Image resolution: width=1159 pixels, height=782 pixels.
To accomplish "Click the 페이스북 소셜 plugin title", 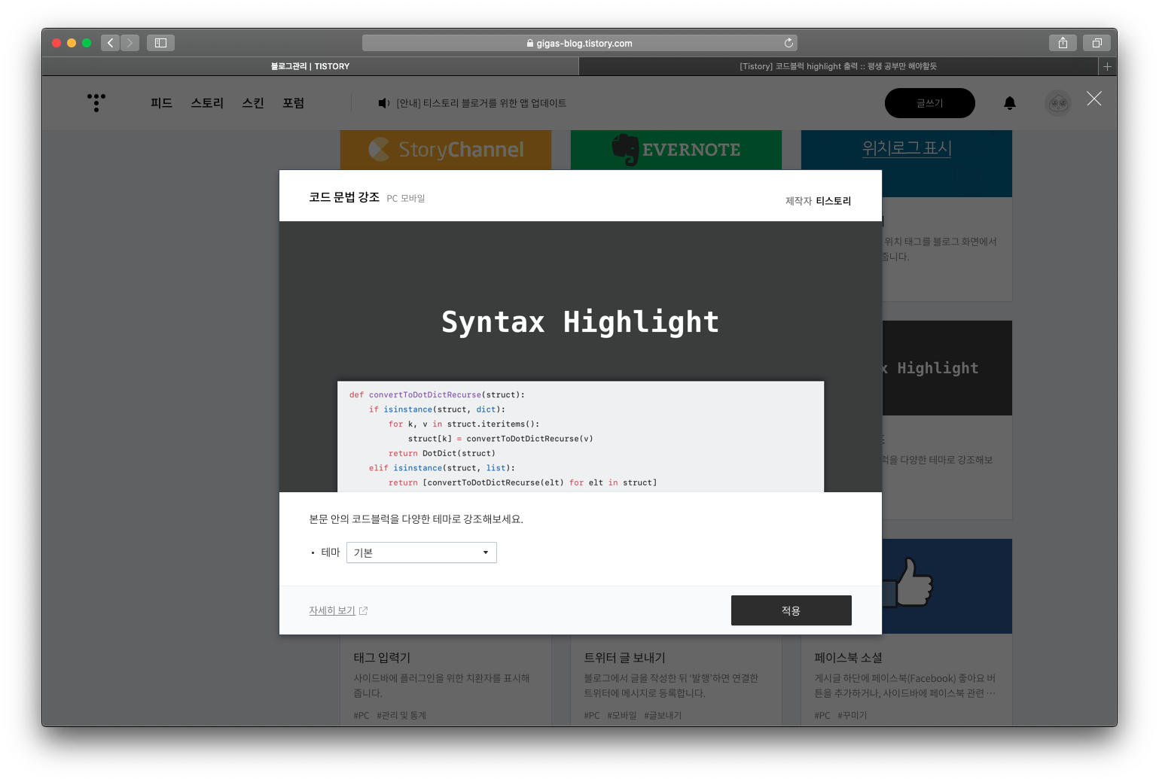I will pos(848,658).
